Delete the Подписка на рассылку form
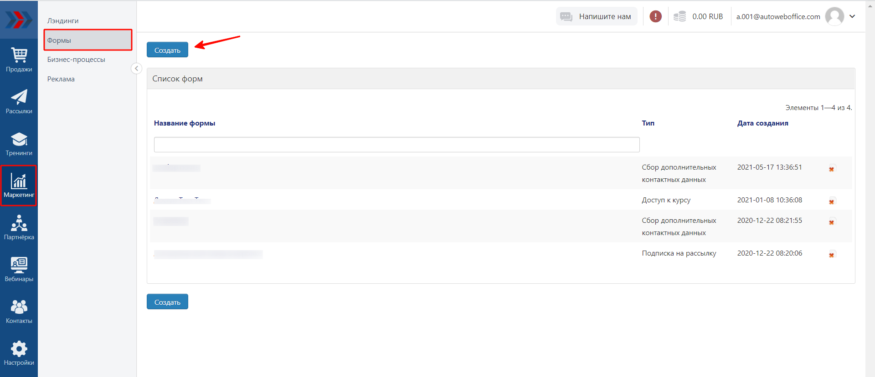This screenshot has width=875, height=377. (x=831, y=255)
